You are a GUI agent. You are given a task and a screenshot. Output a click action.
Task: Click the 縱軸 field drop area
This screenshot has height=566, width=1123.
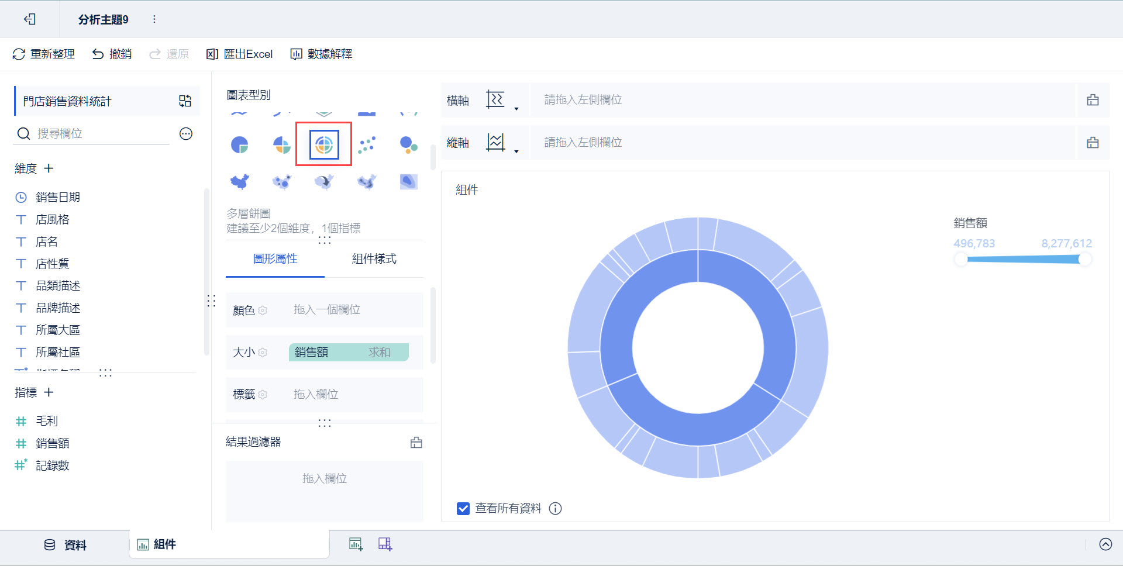click(x=802, y=143)
